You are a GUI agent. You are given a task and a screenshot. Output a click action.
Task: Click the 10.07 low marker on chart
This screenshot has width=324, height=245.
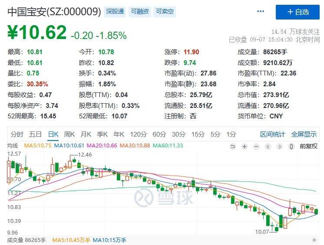[x=262, y=232]
